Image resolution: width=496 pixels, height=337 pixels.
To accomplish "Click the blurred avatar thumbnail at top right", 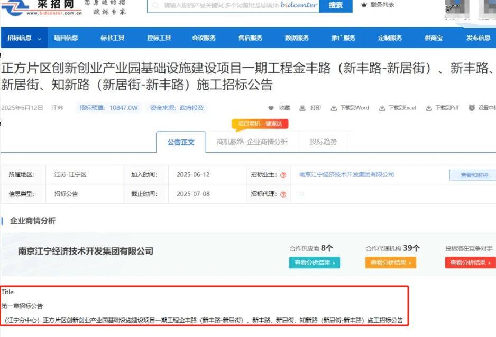I will tap(457, 9).
